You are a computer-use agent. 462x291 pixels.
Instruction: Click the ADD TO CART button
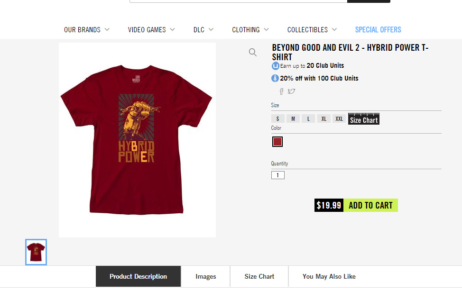371,205
